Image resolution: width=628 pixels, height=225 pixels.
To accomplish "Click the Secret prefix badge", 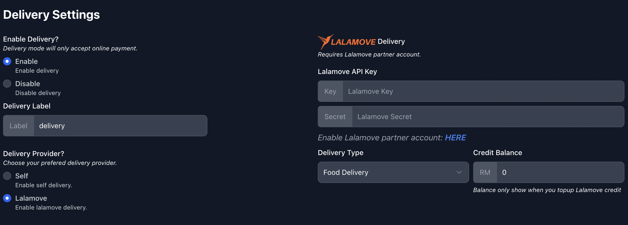I will 335,117.
